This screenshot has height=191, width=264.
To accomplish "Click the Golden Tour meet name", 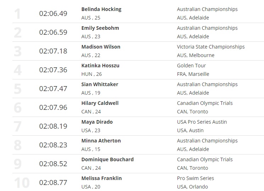I will tap(191, 66).
